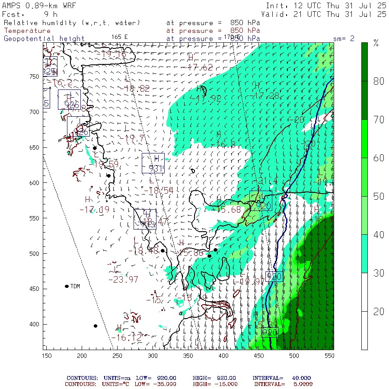Click the -17.19 temperature high value

[x=95, y=210]
